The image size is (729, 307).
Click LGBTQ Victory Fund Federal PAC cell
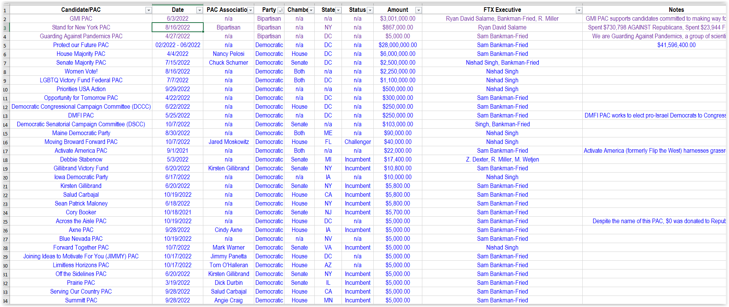coord(81,80)
